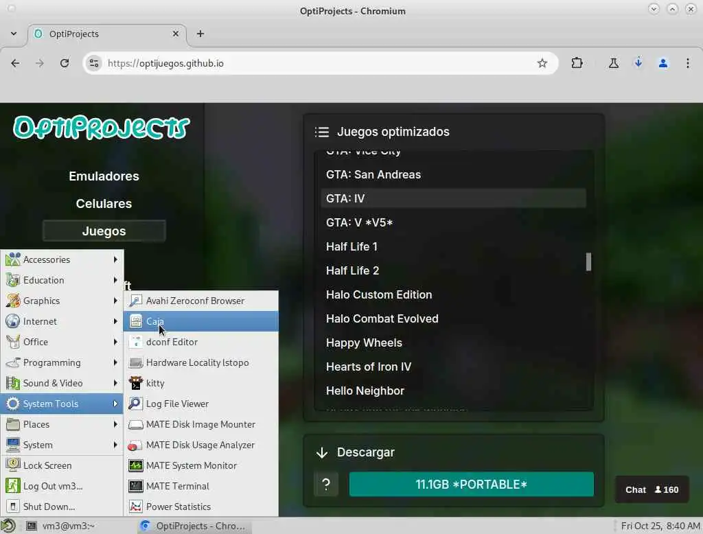This screenshot has width=703, height=534.
Task: Select Hello Neighbor in the list
Action: (x=454, y=391)
